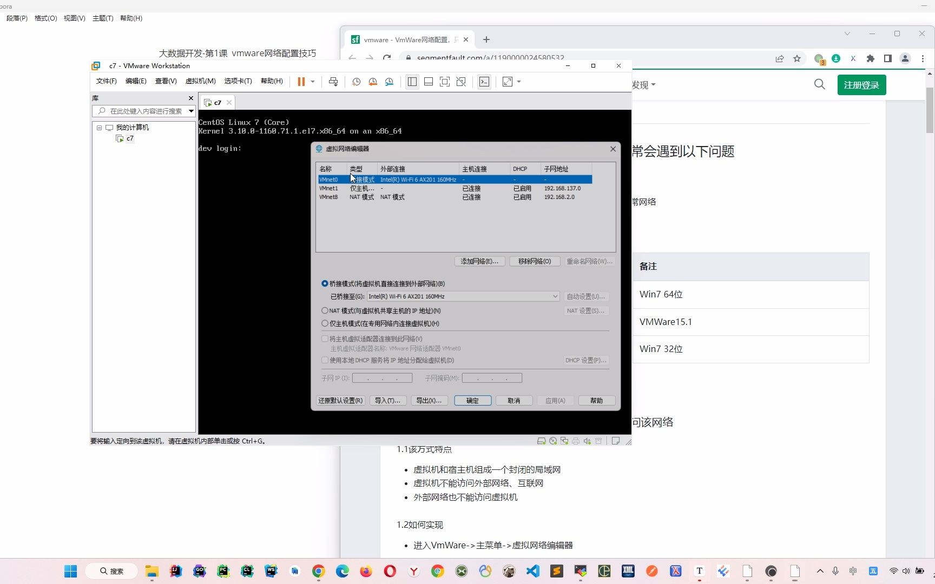Select the c7 virtual machine in library
The image size is (935, 584).
tap(130, 138)
